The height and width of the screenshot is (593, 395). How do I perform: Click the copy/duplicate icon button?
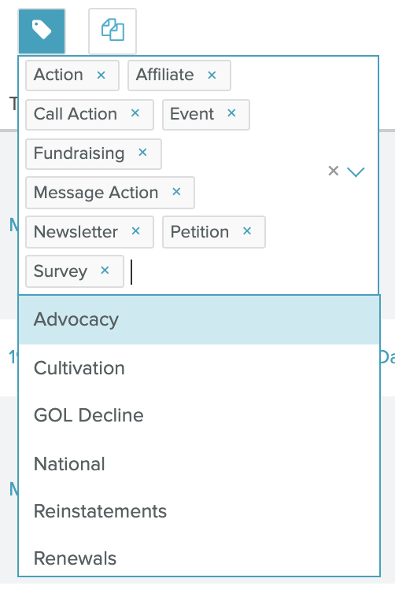pyautogui.click(x=113, y=31)
